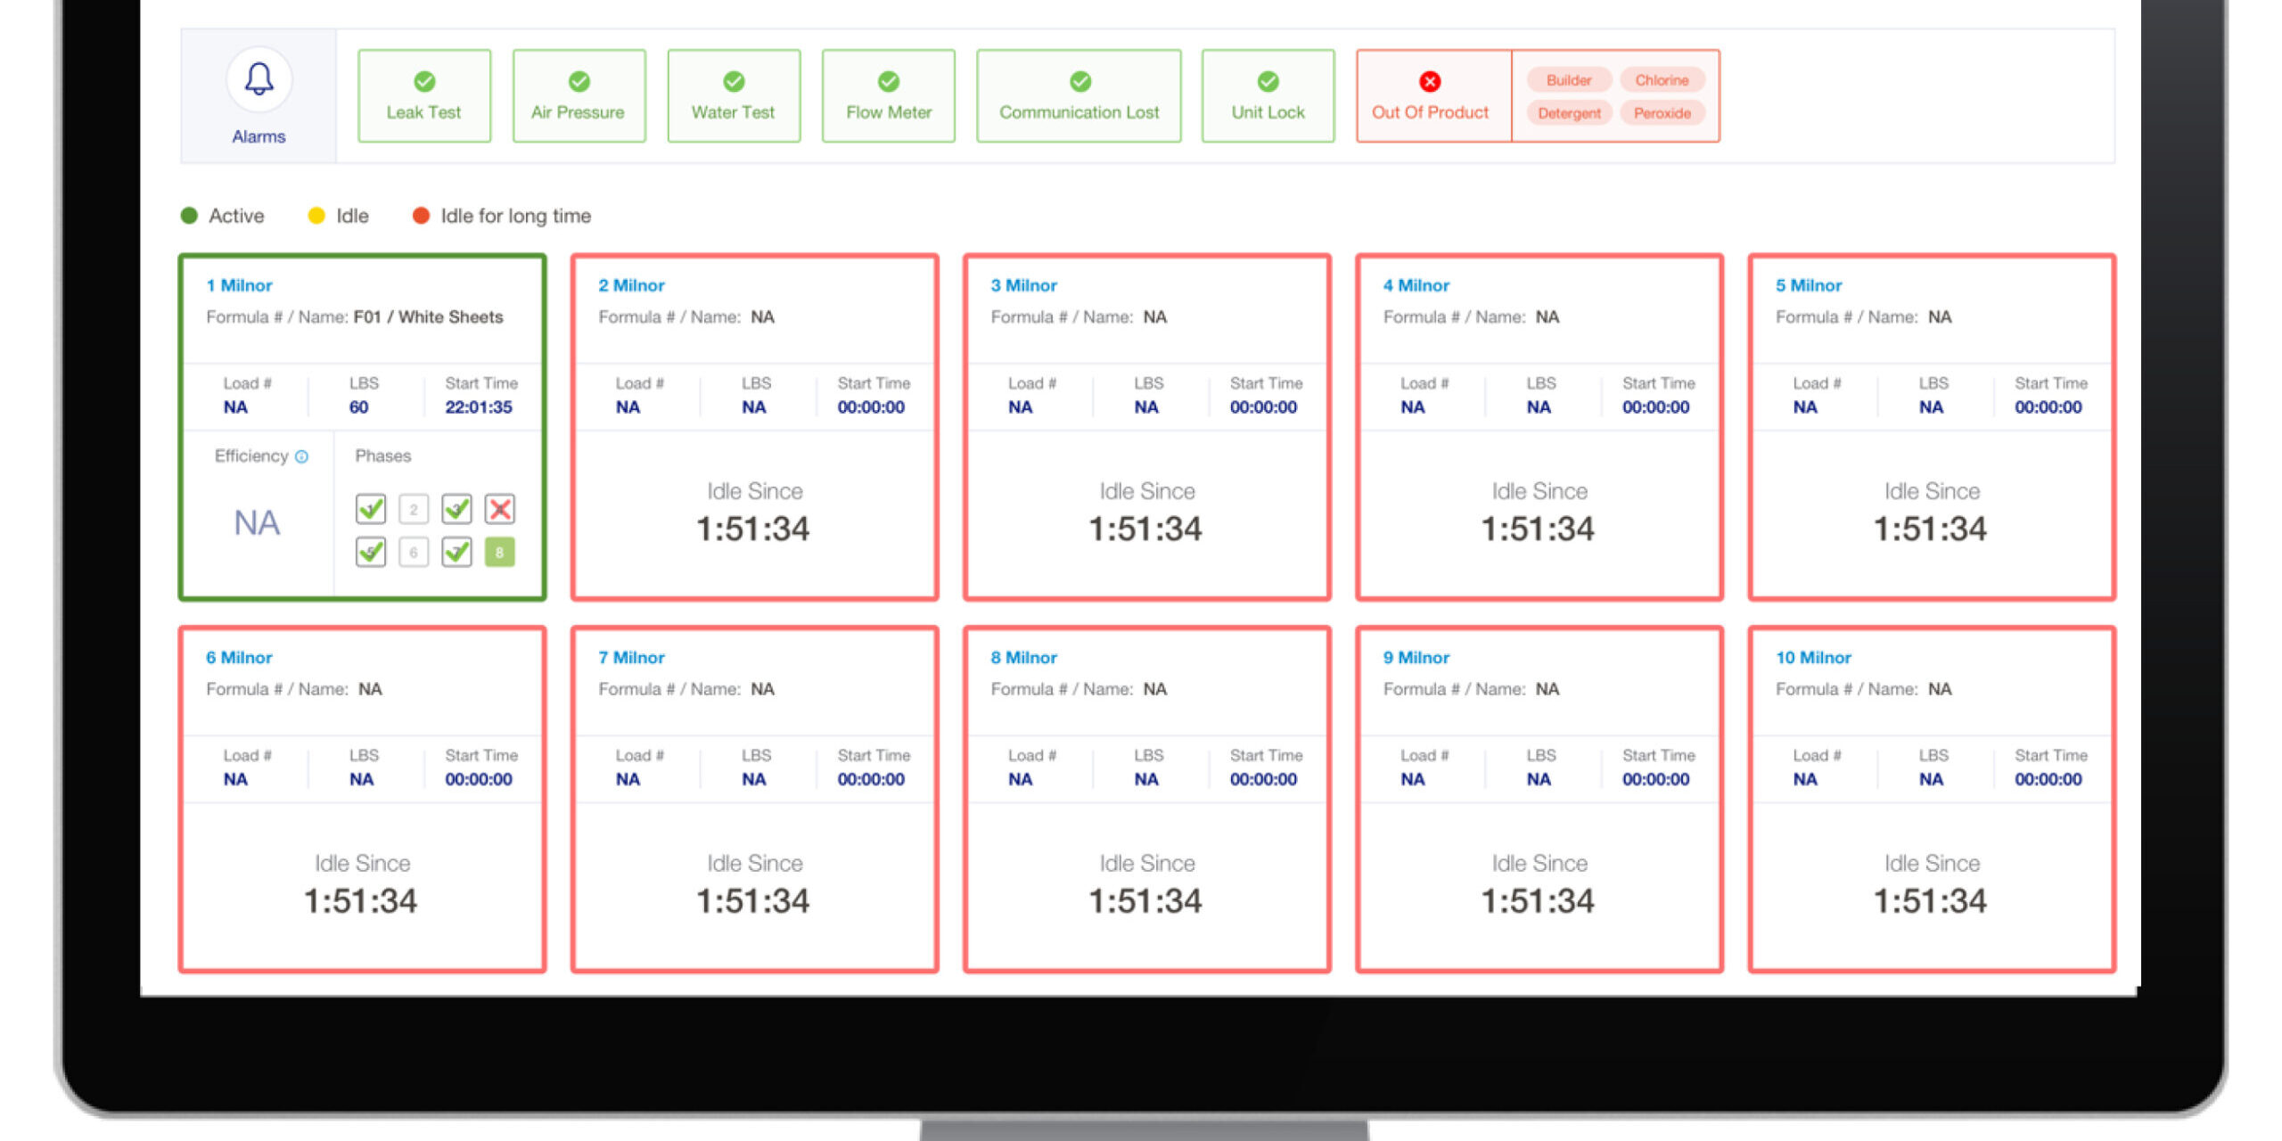Select the Chlorine product tag

pyautogui.click(x=1662, y=80)
